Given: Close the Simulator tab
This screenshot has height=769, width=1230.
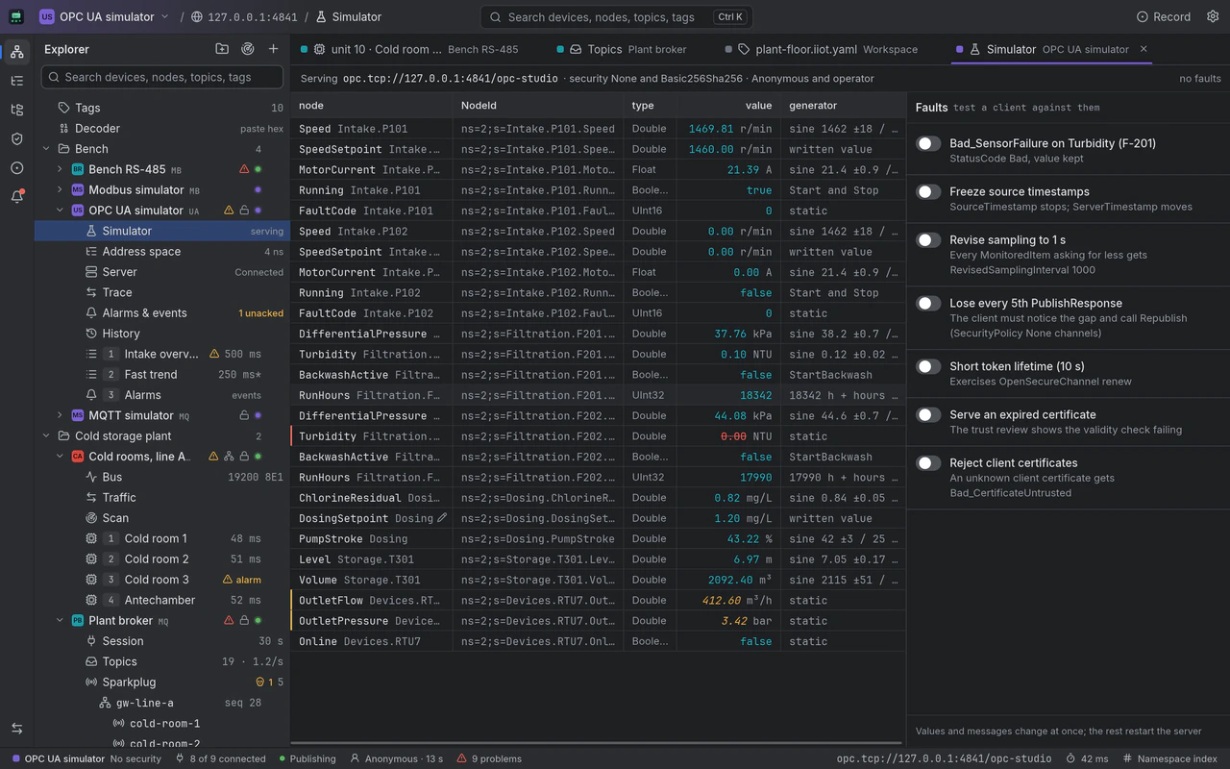Looking at the screenshot, I should (x=1144, y=49).
